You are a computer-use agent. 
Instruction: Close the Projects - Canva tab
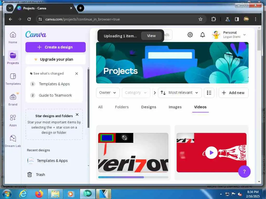click(71, 8)
